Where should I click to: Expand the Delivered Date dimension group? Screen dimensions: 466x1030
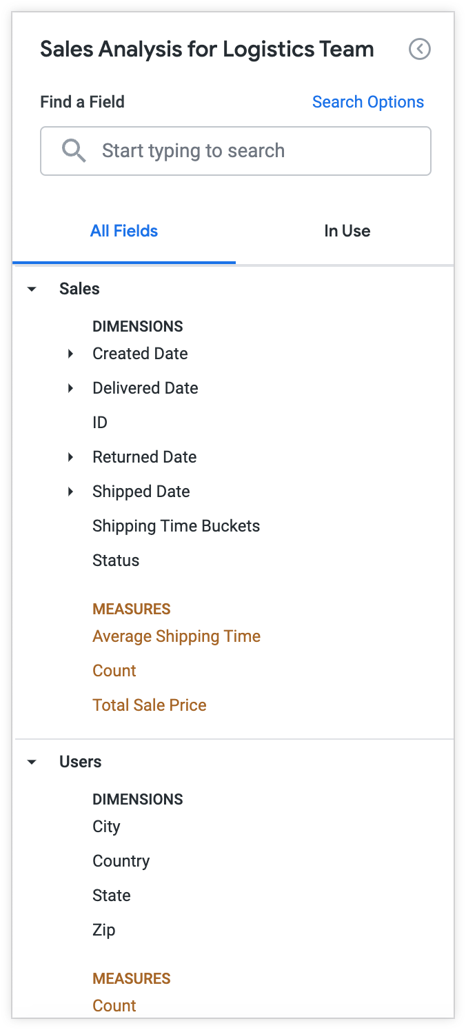pos(70,388)
